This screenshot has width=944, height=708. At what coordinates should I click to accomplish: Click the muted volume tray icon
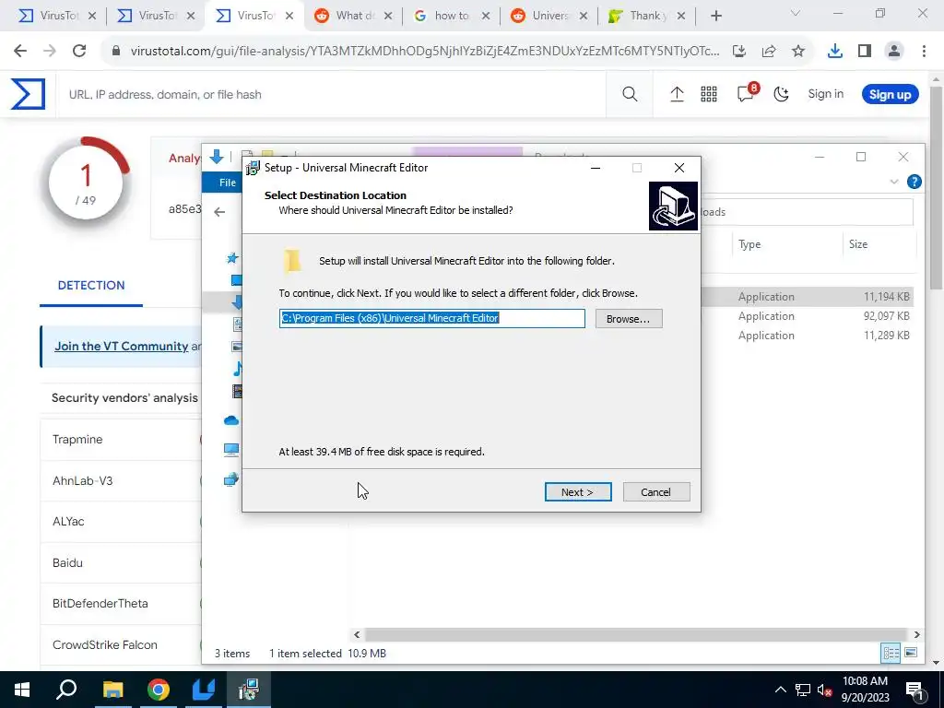(x=825, y=690)
